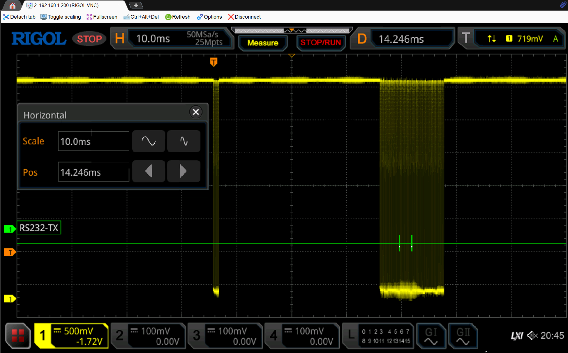The height and width of the screenshot is (353, 568).
Task: Open the logic analyzer L channels panel
Action: pos(378,336)
